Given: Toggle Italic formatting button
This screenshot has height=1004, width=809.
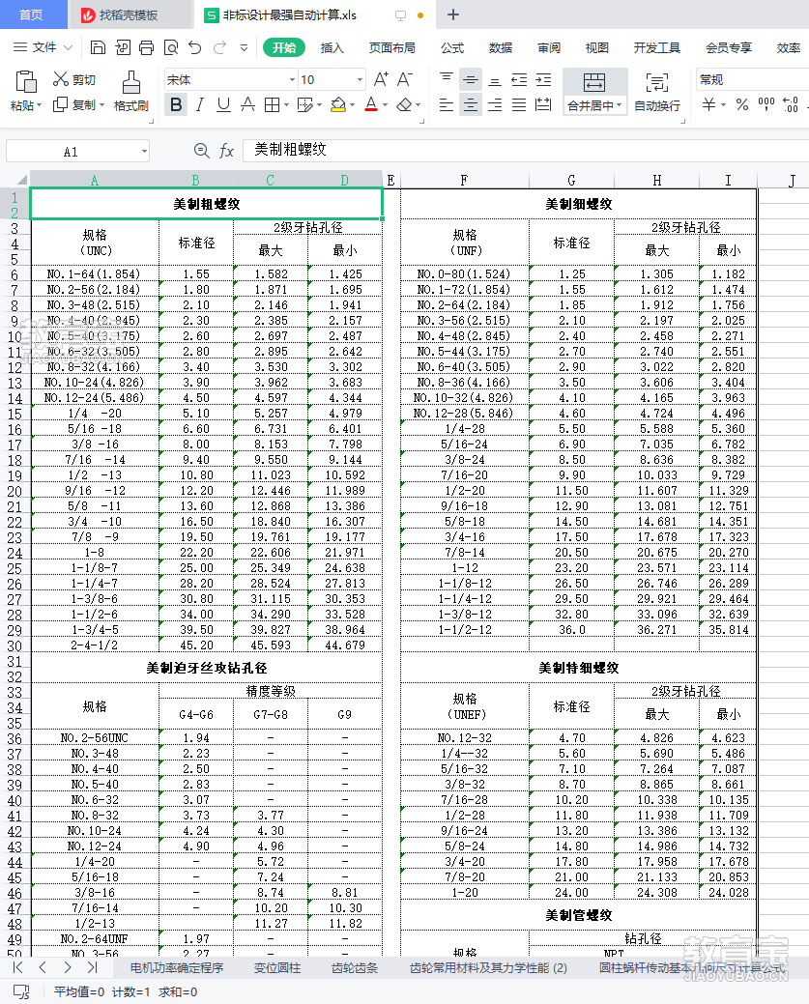Looking at the screenshot, I should click(200, 104).
